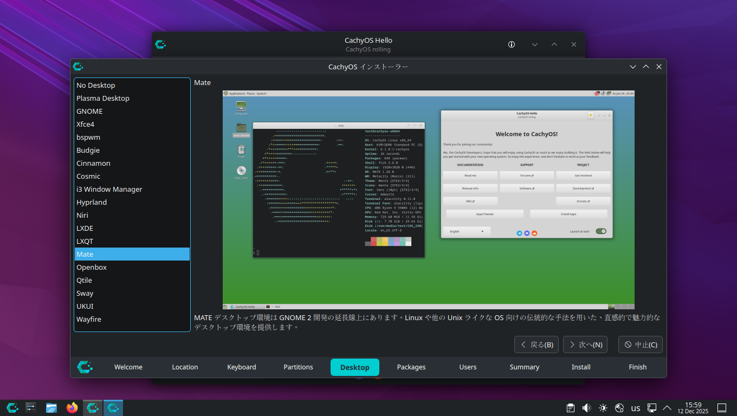
Task: Click the installer logo in bottom step bar
Action: coord(85,367)
